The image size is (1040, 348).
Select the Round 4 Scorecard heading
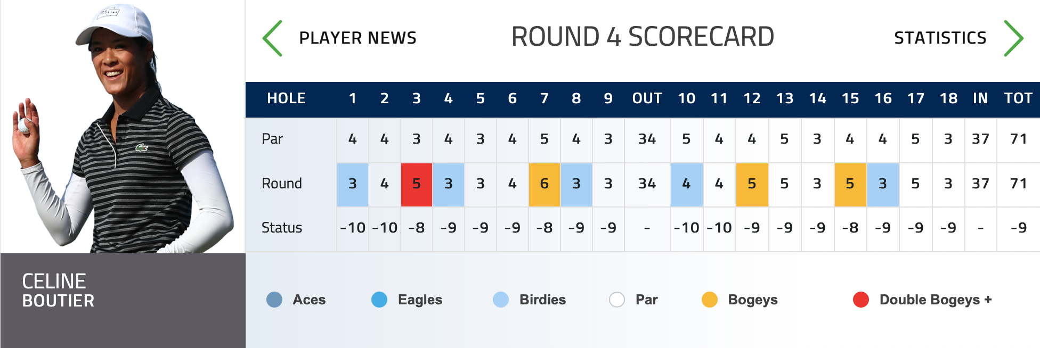tap(643, 37)
